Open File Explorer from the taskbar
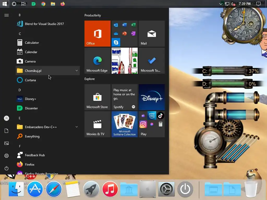Viewport: 267px width, 200px height. tap(53, 4)
